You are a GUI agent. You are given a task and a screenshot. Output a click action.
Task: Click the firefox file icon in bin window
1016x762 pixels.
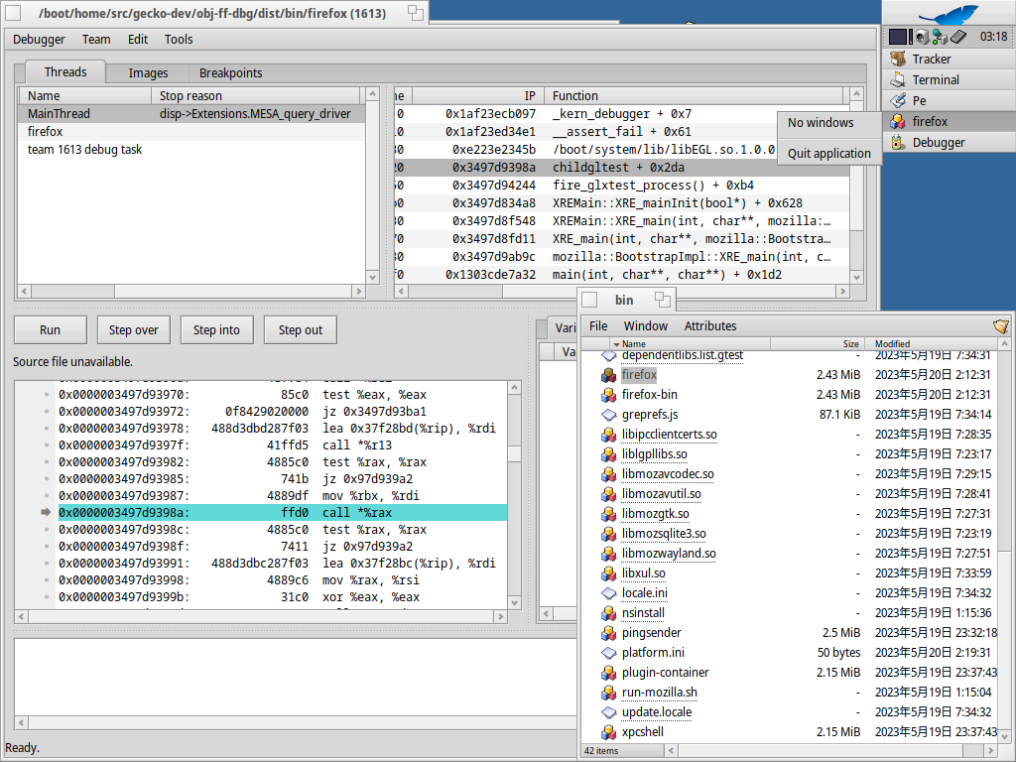[608, 375]
